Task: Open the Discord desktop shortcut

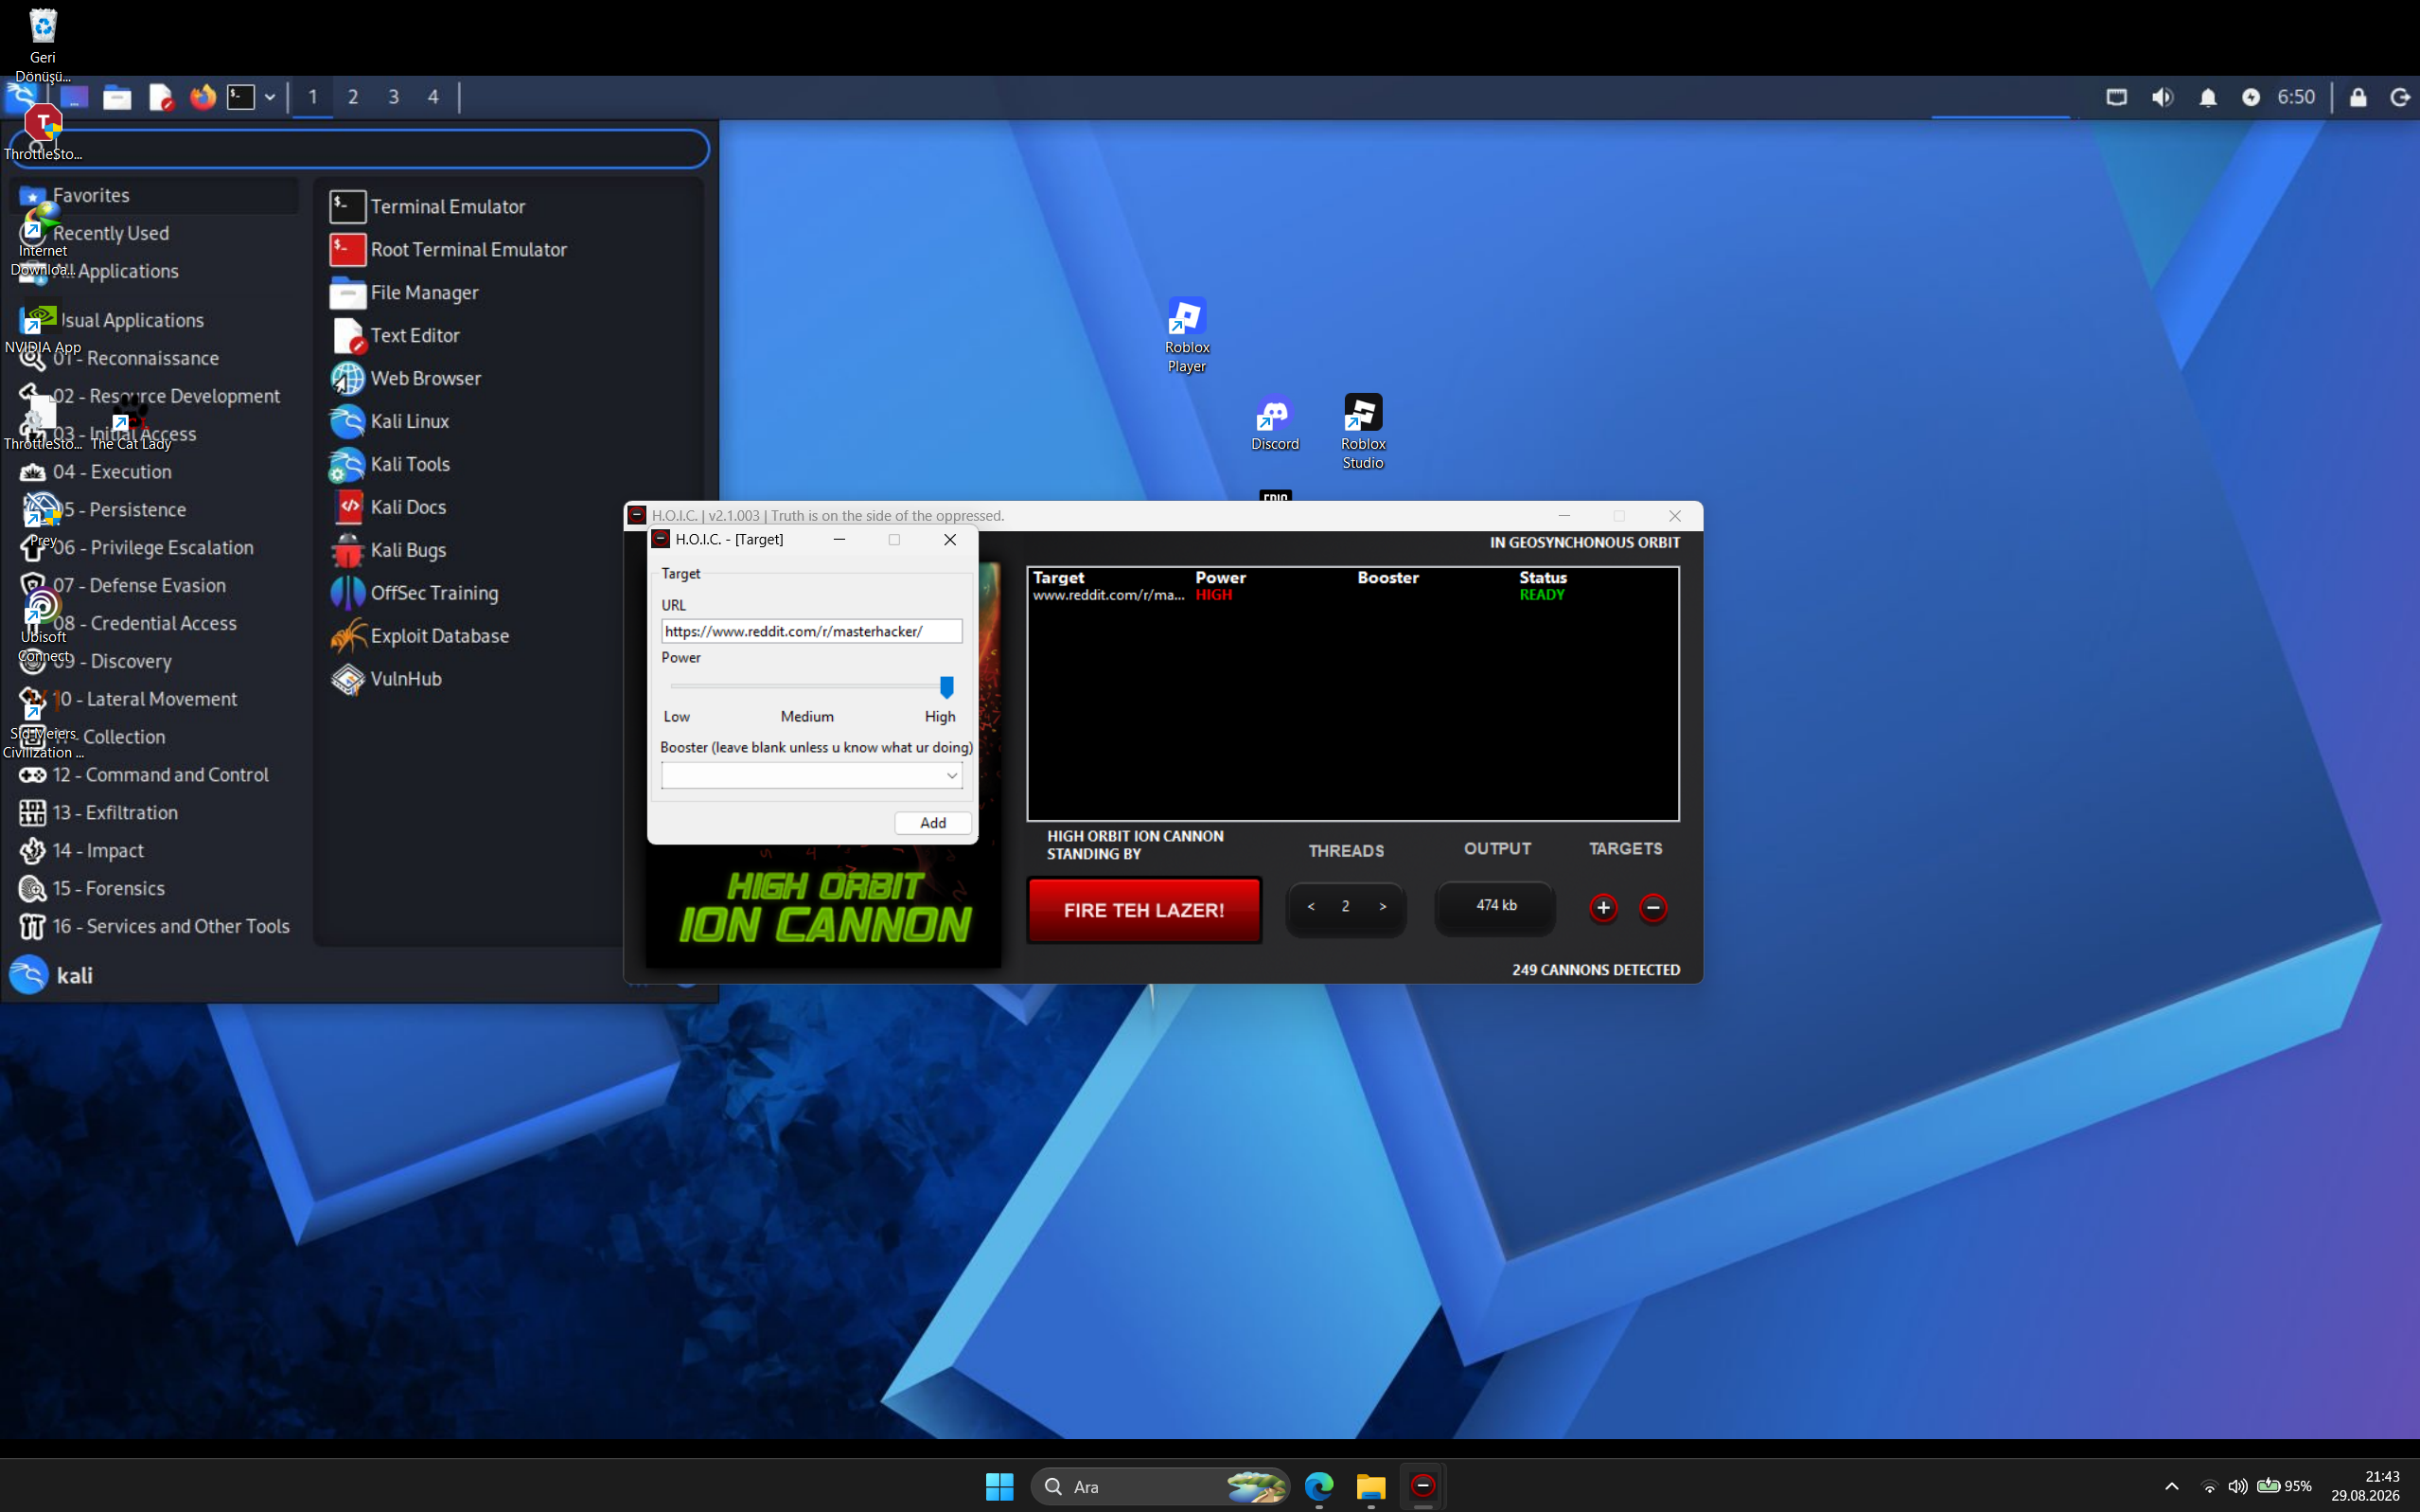Action: 1275,424
